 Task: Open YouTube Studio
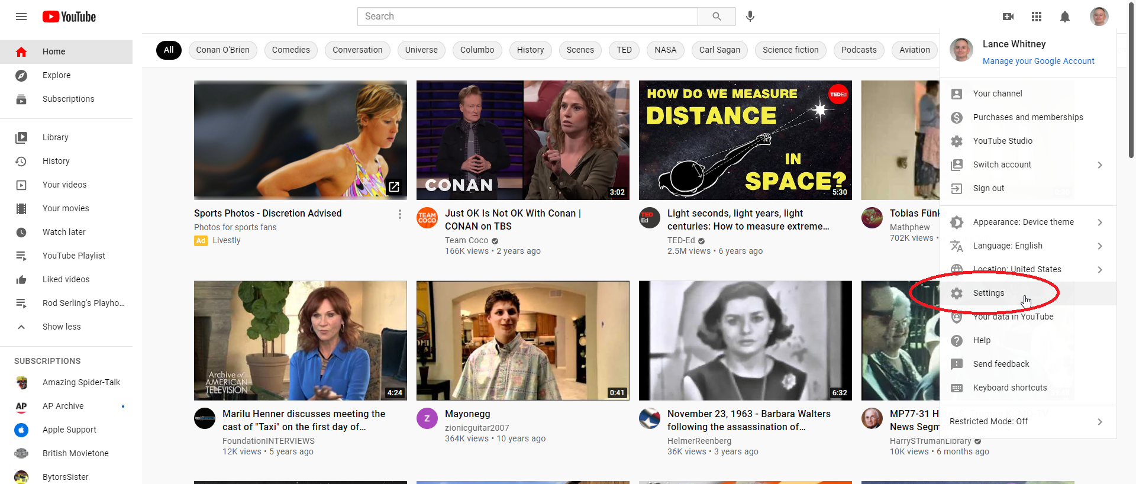[x=1028, y=141]
